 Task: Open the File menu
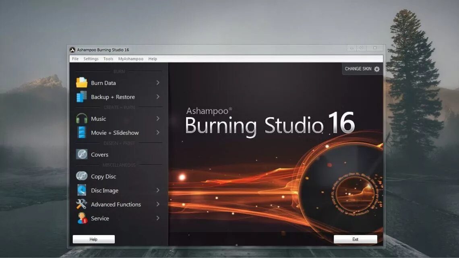pos(75,58)
